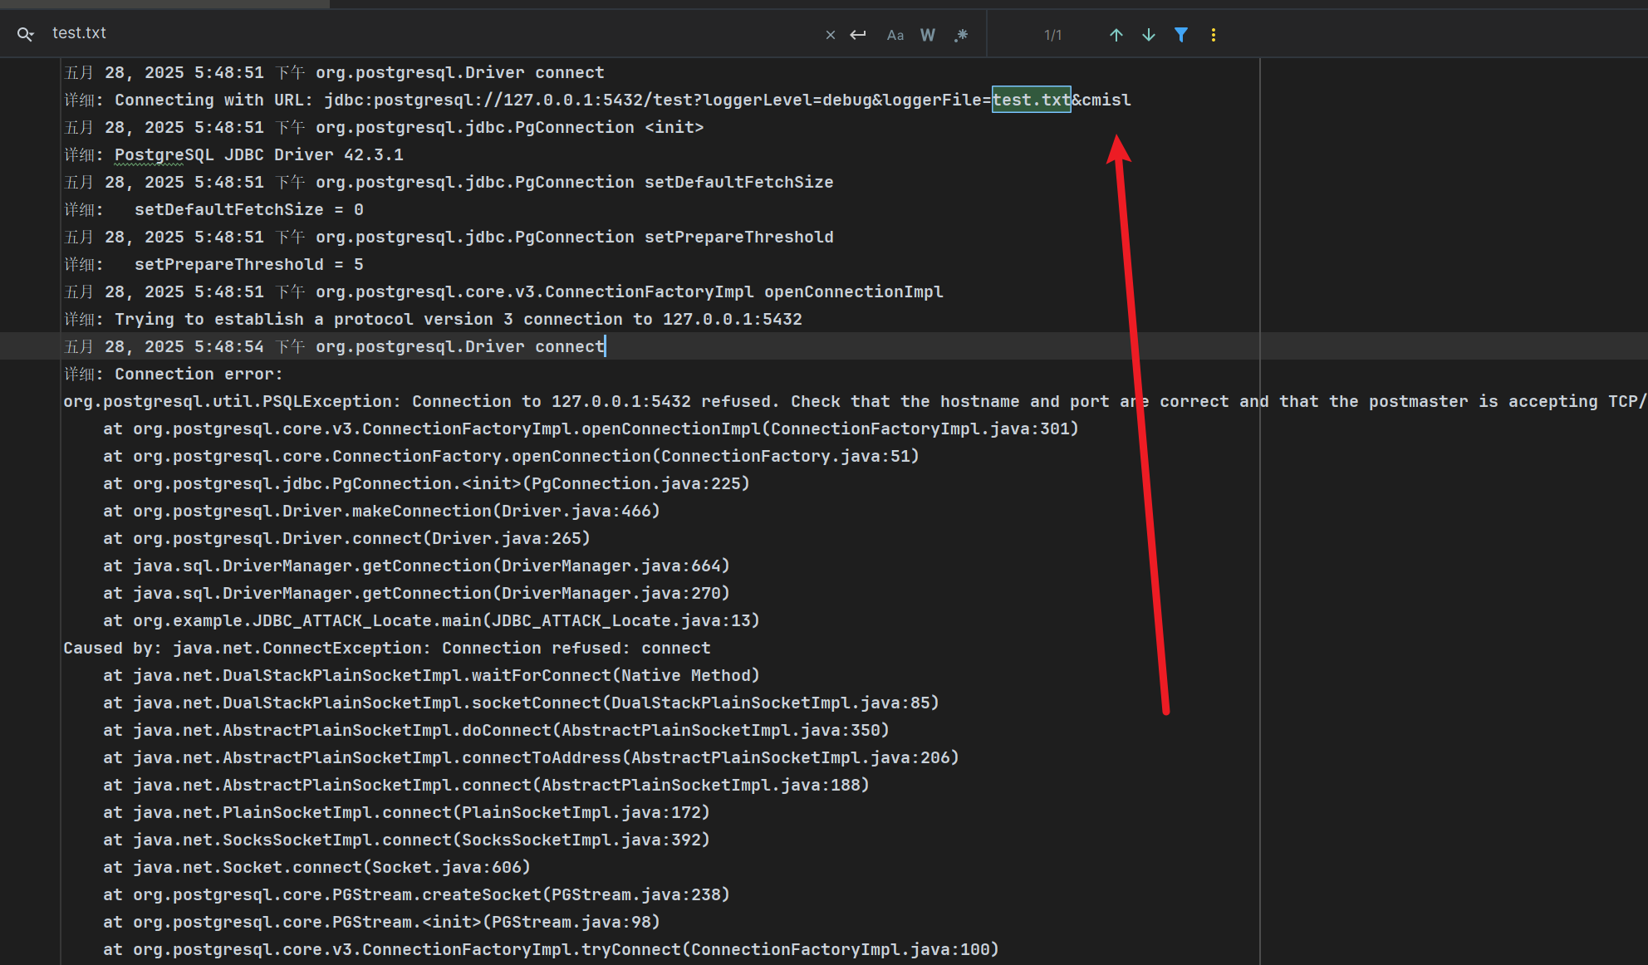The image size is (1648, 965).
Task: Open more search options three-dot menu
Action: 1213,35
